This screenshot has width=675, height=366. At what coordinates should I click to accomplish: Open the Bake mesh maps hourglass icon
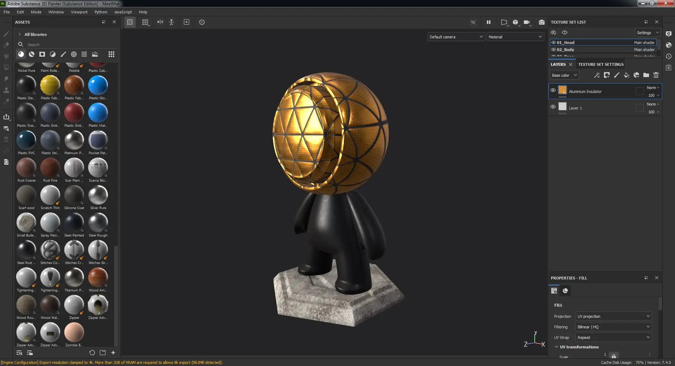(x=6, y=139)
